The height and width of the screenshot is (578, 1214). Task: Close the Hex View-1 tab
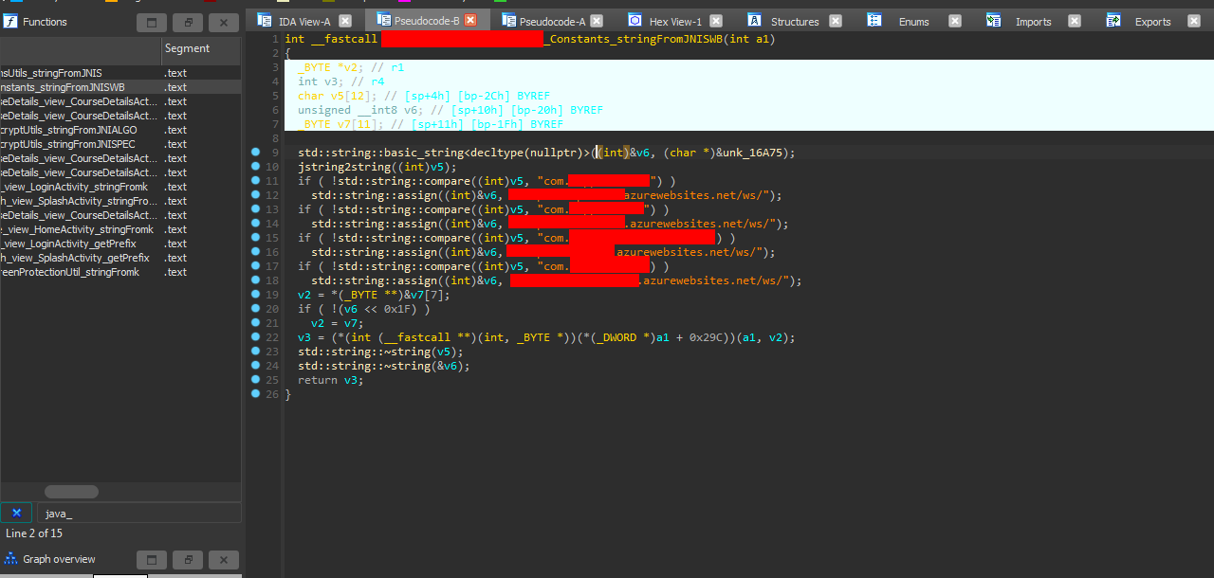[x=716, y=21]
